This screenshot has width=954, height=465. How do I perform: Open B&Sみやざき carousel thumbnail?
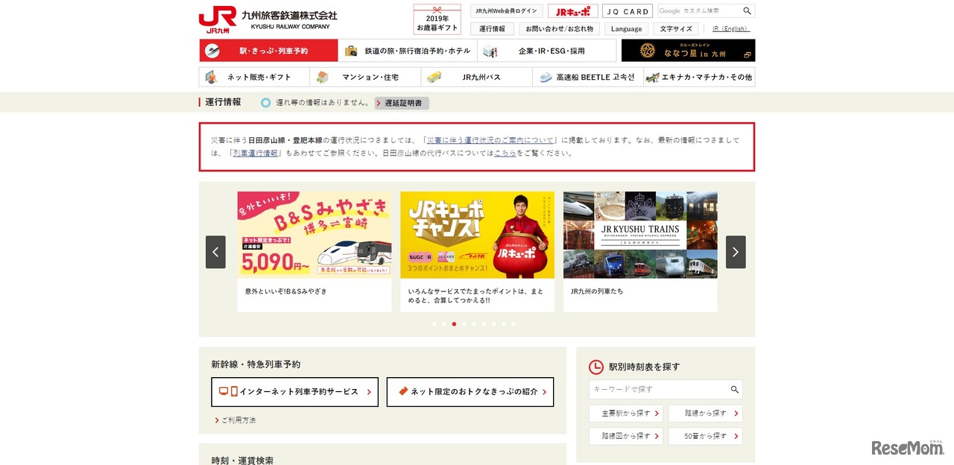(315, 235)
